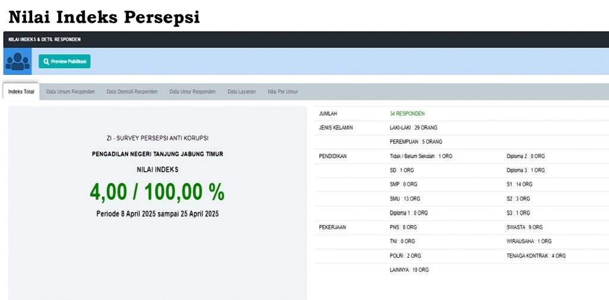609x300 pixels.
Task: Click the blue users group icon
Action: pos(17,61)
